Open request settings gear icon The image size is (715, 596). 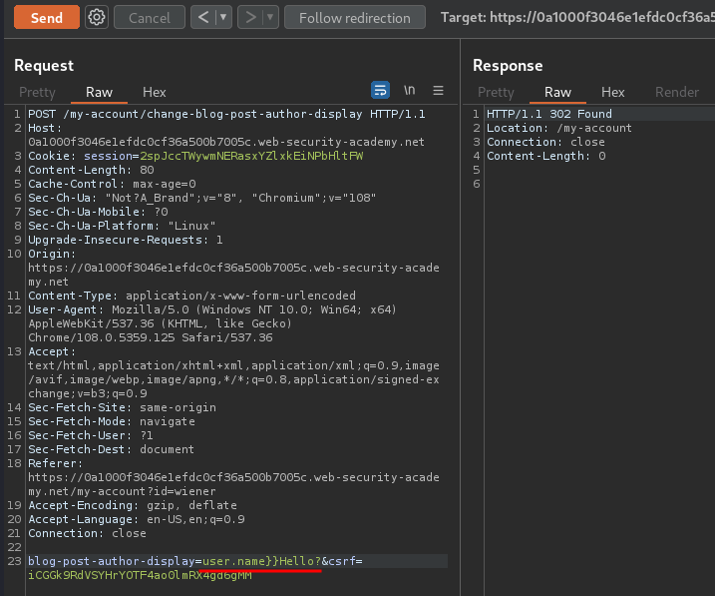(x=97, y=17)
